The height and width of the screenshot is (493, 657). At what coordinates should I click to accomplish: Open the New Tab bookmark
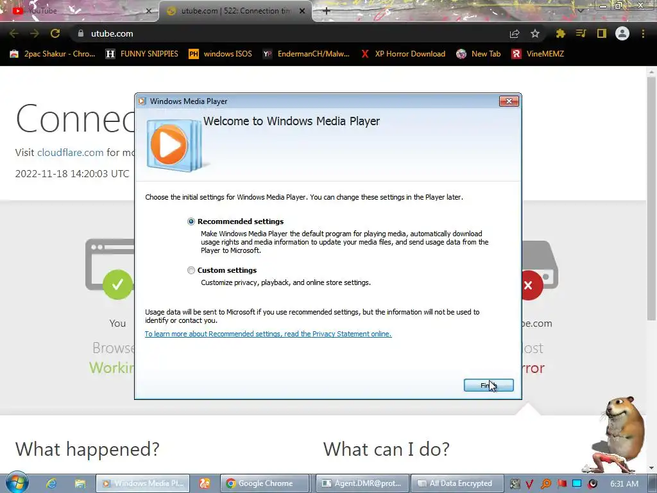tap(479, 54)
